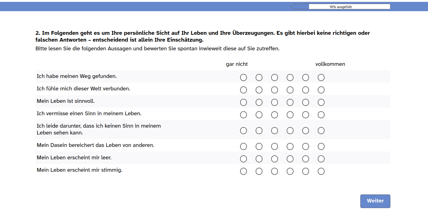428x214 pixels.
Task: Click the question 2 heading text
Action: 202,36
